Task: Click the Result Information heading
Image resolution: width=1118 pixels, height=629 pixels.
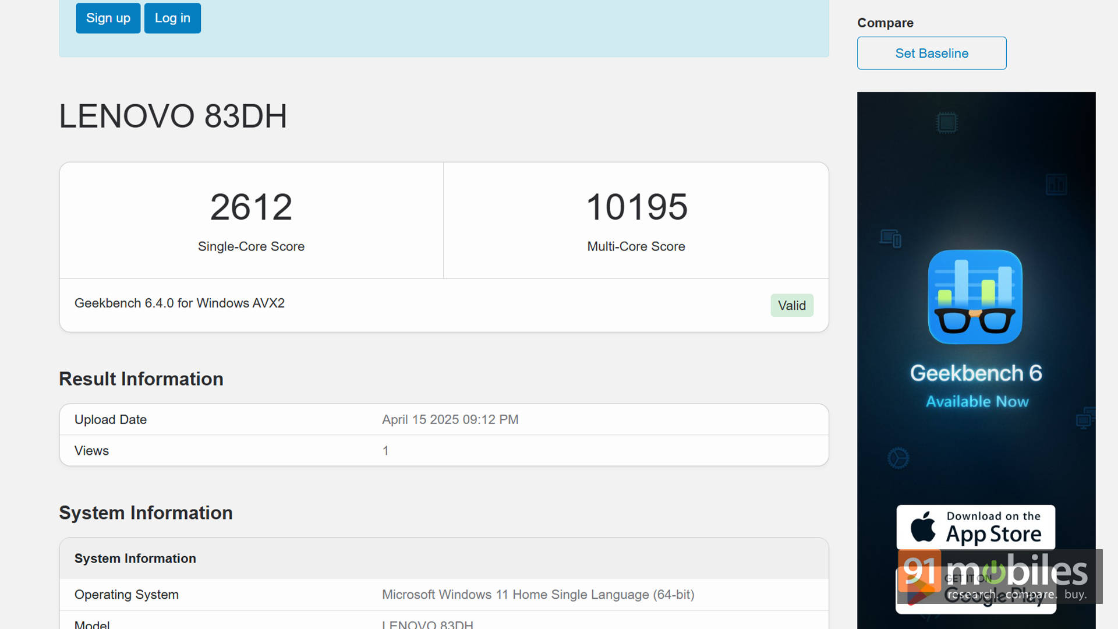Action: coord(141,379)
